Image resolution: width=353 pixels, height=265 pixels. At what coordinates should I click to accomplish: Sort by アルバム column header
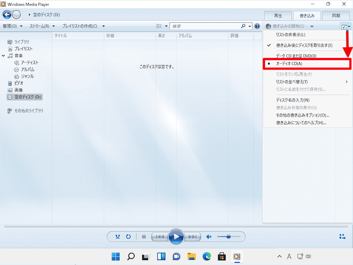pyautogui.click(x=202, y=36)
